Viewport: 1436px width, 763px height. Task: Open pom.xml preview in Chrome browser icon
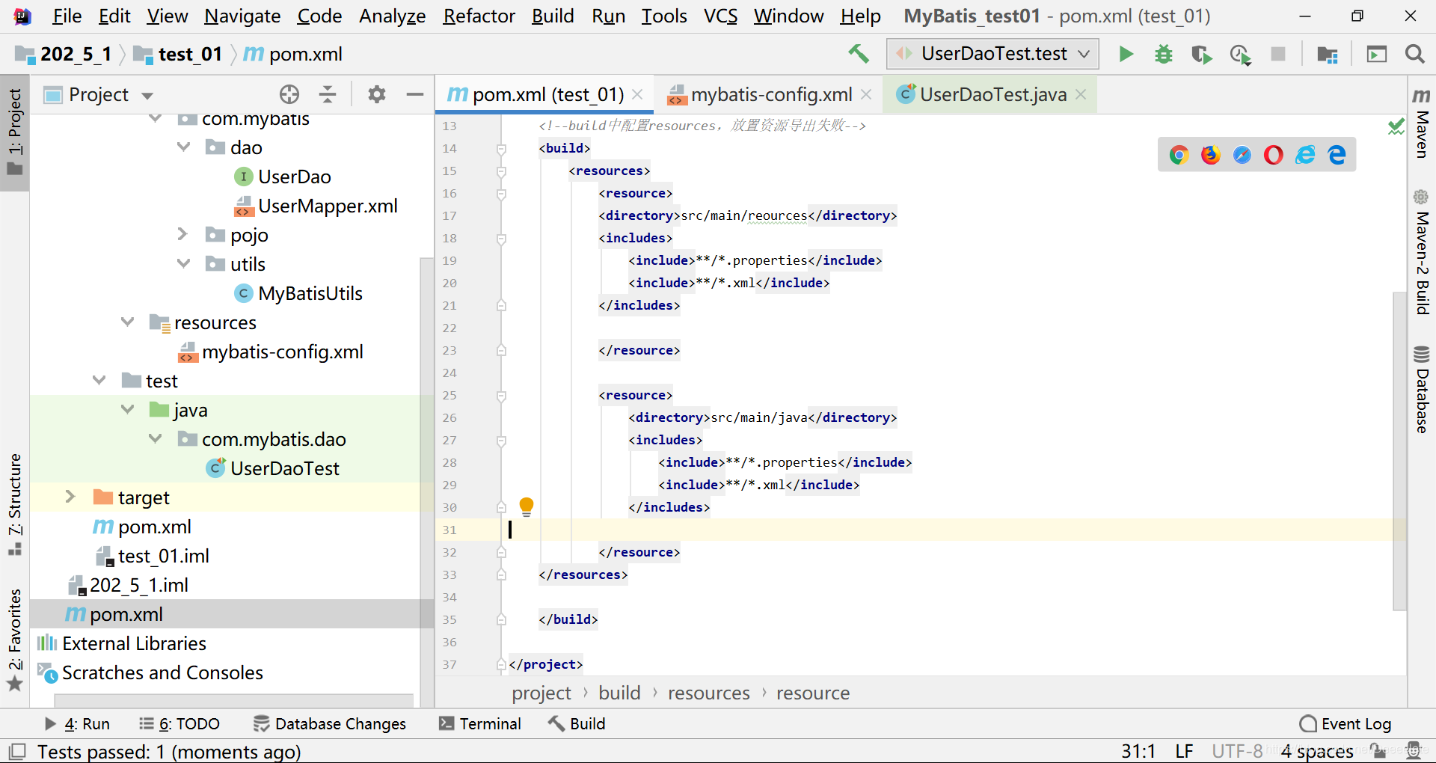pos(1179,155)
